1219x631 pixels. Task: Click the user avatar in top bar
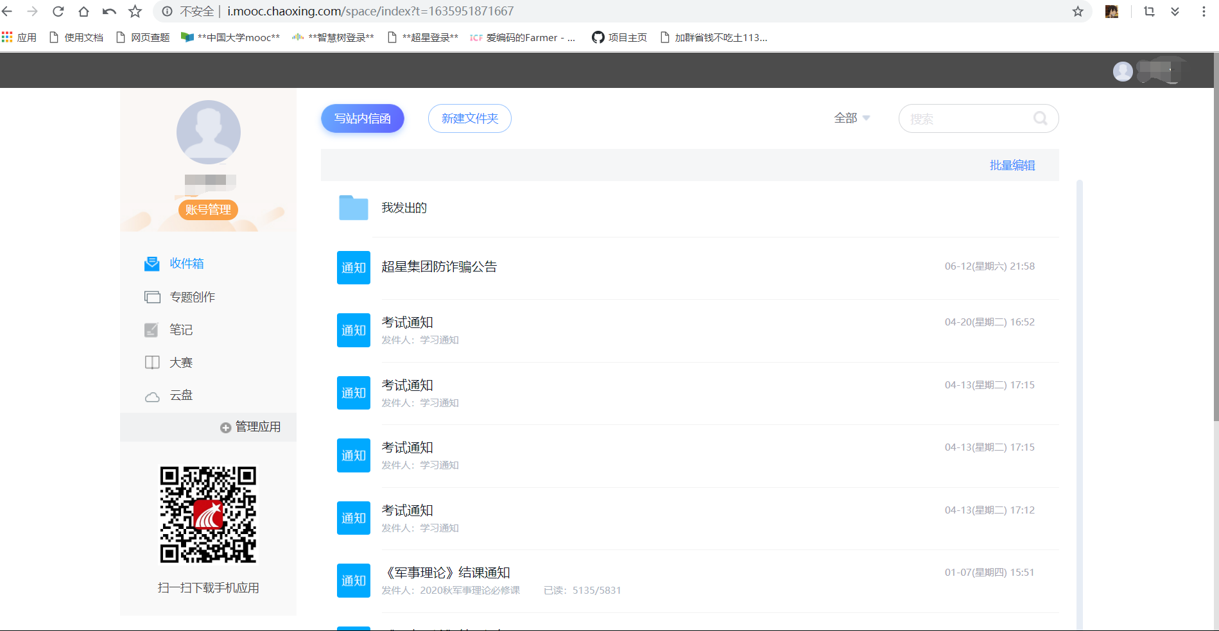[x=1122, y=71]
